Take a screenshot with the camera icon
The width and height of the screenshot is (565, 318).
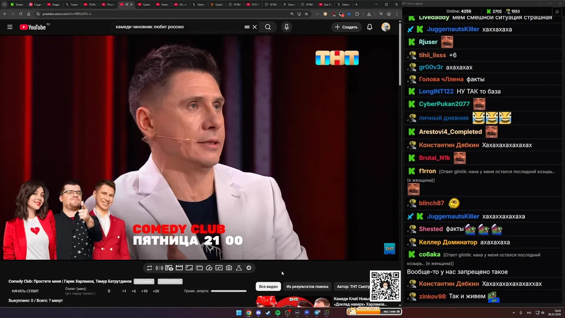tap(229, 268)
